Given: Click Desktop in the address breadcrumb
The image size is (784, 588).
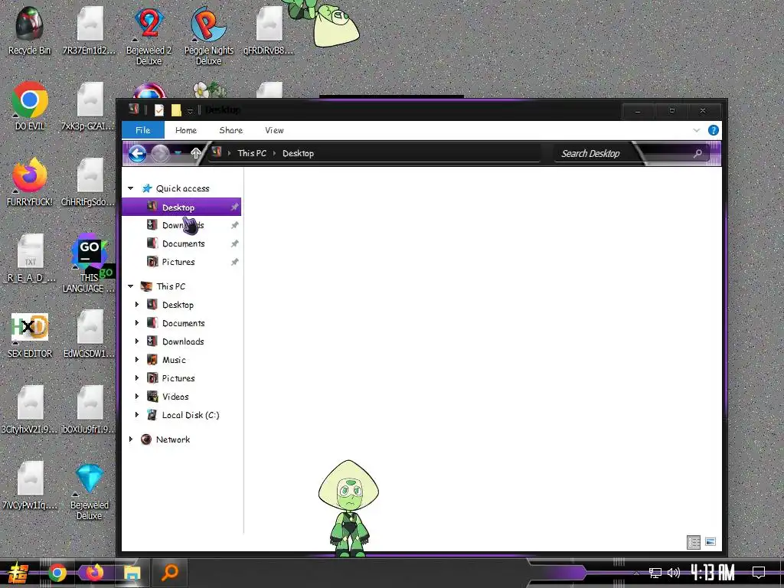Looking at the screenshot, I should coord(298,153).
